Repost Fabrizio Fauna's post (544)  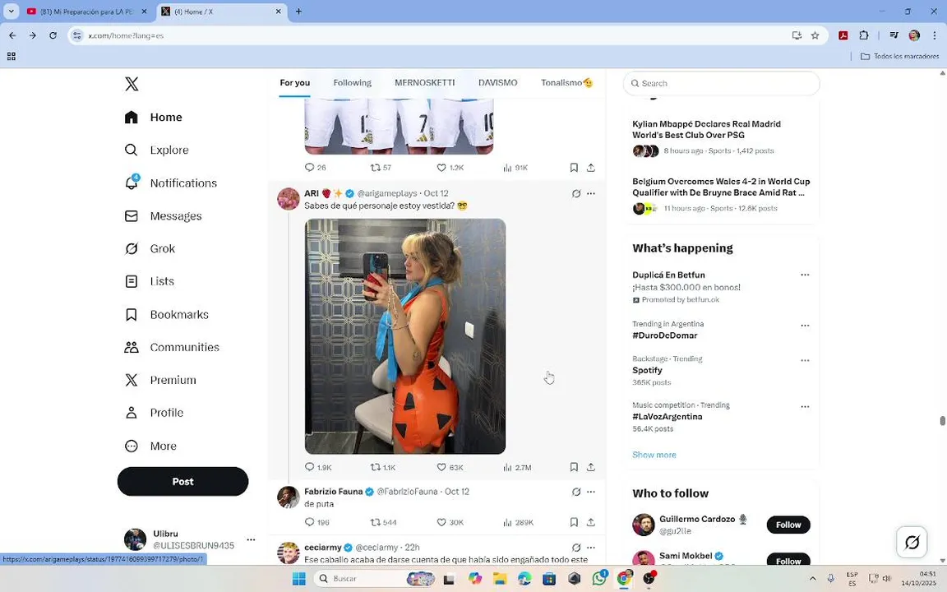[383, 522]
